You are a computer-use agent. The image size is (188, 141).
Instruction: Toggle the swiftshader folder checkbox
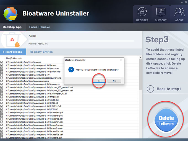tap(2, 71)
